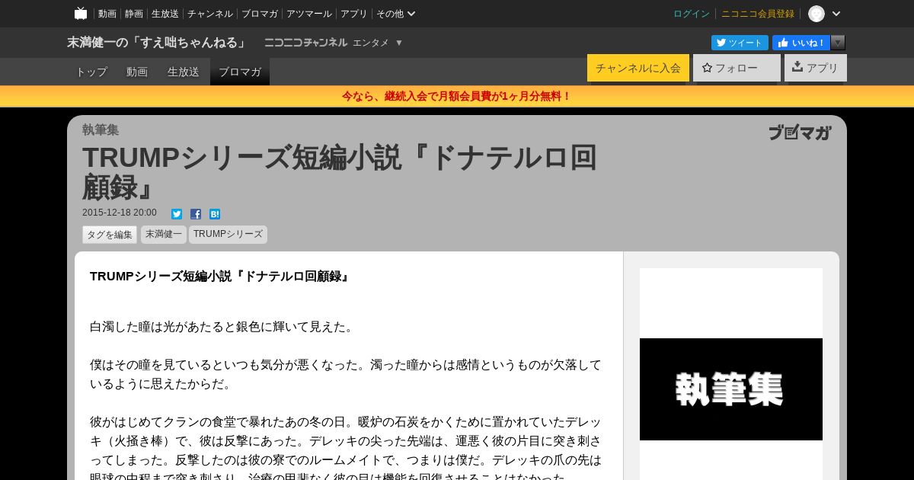Open the 執筆集 category heading

tap(101, 130)
